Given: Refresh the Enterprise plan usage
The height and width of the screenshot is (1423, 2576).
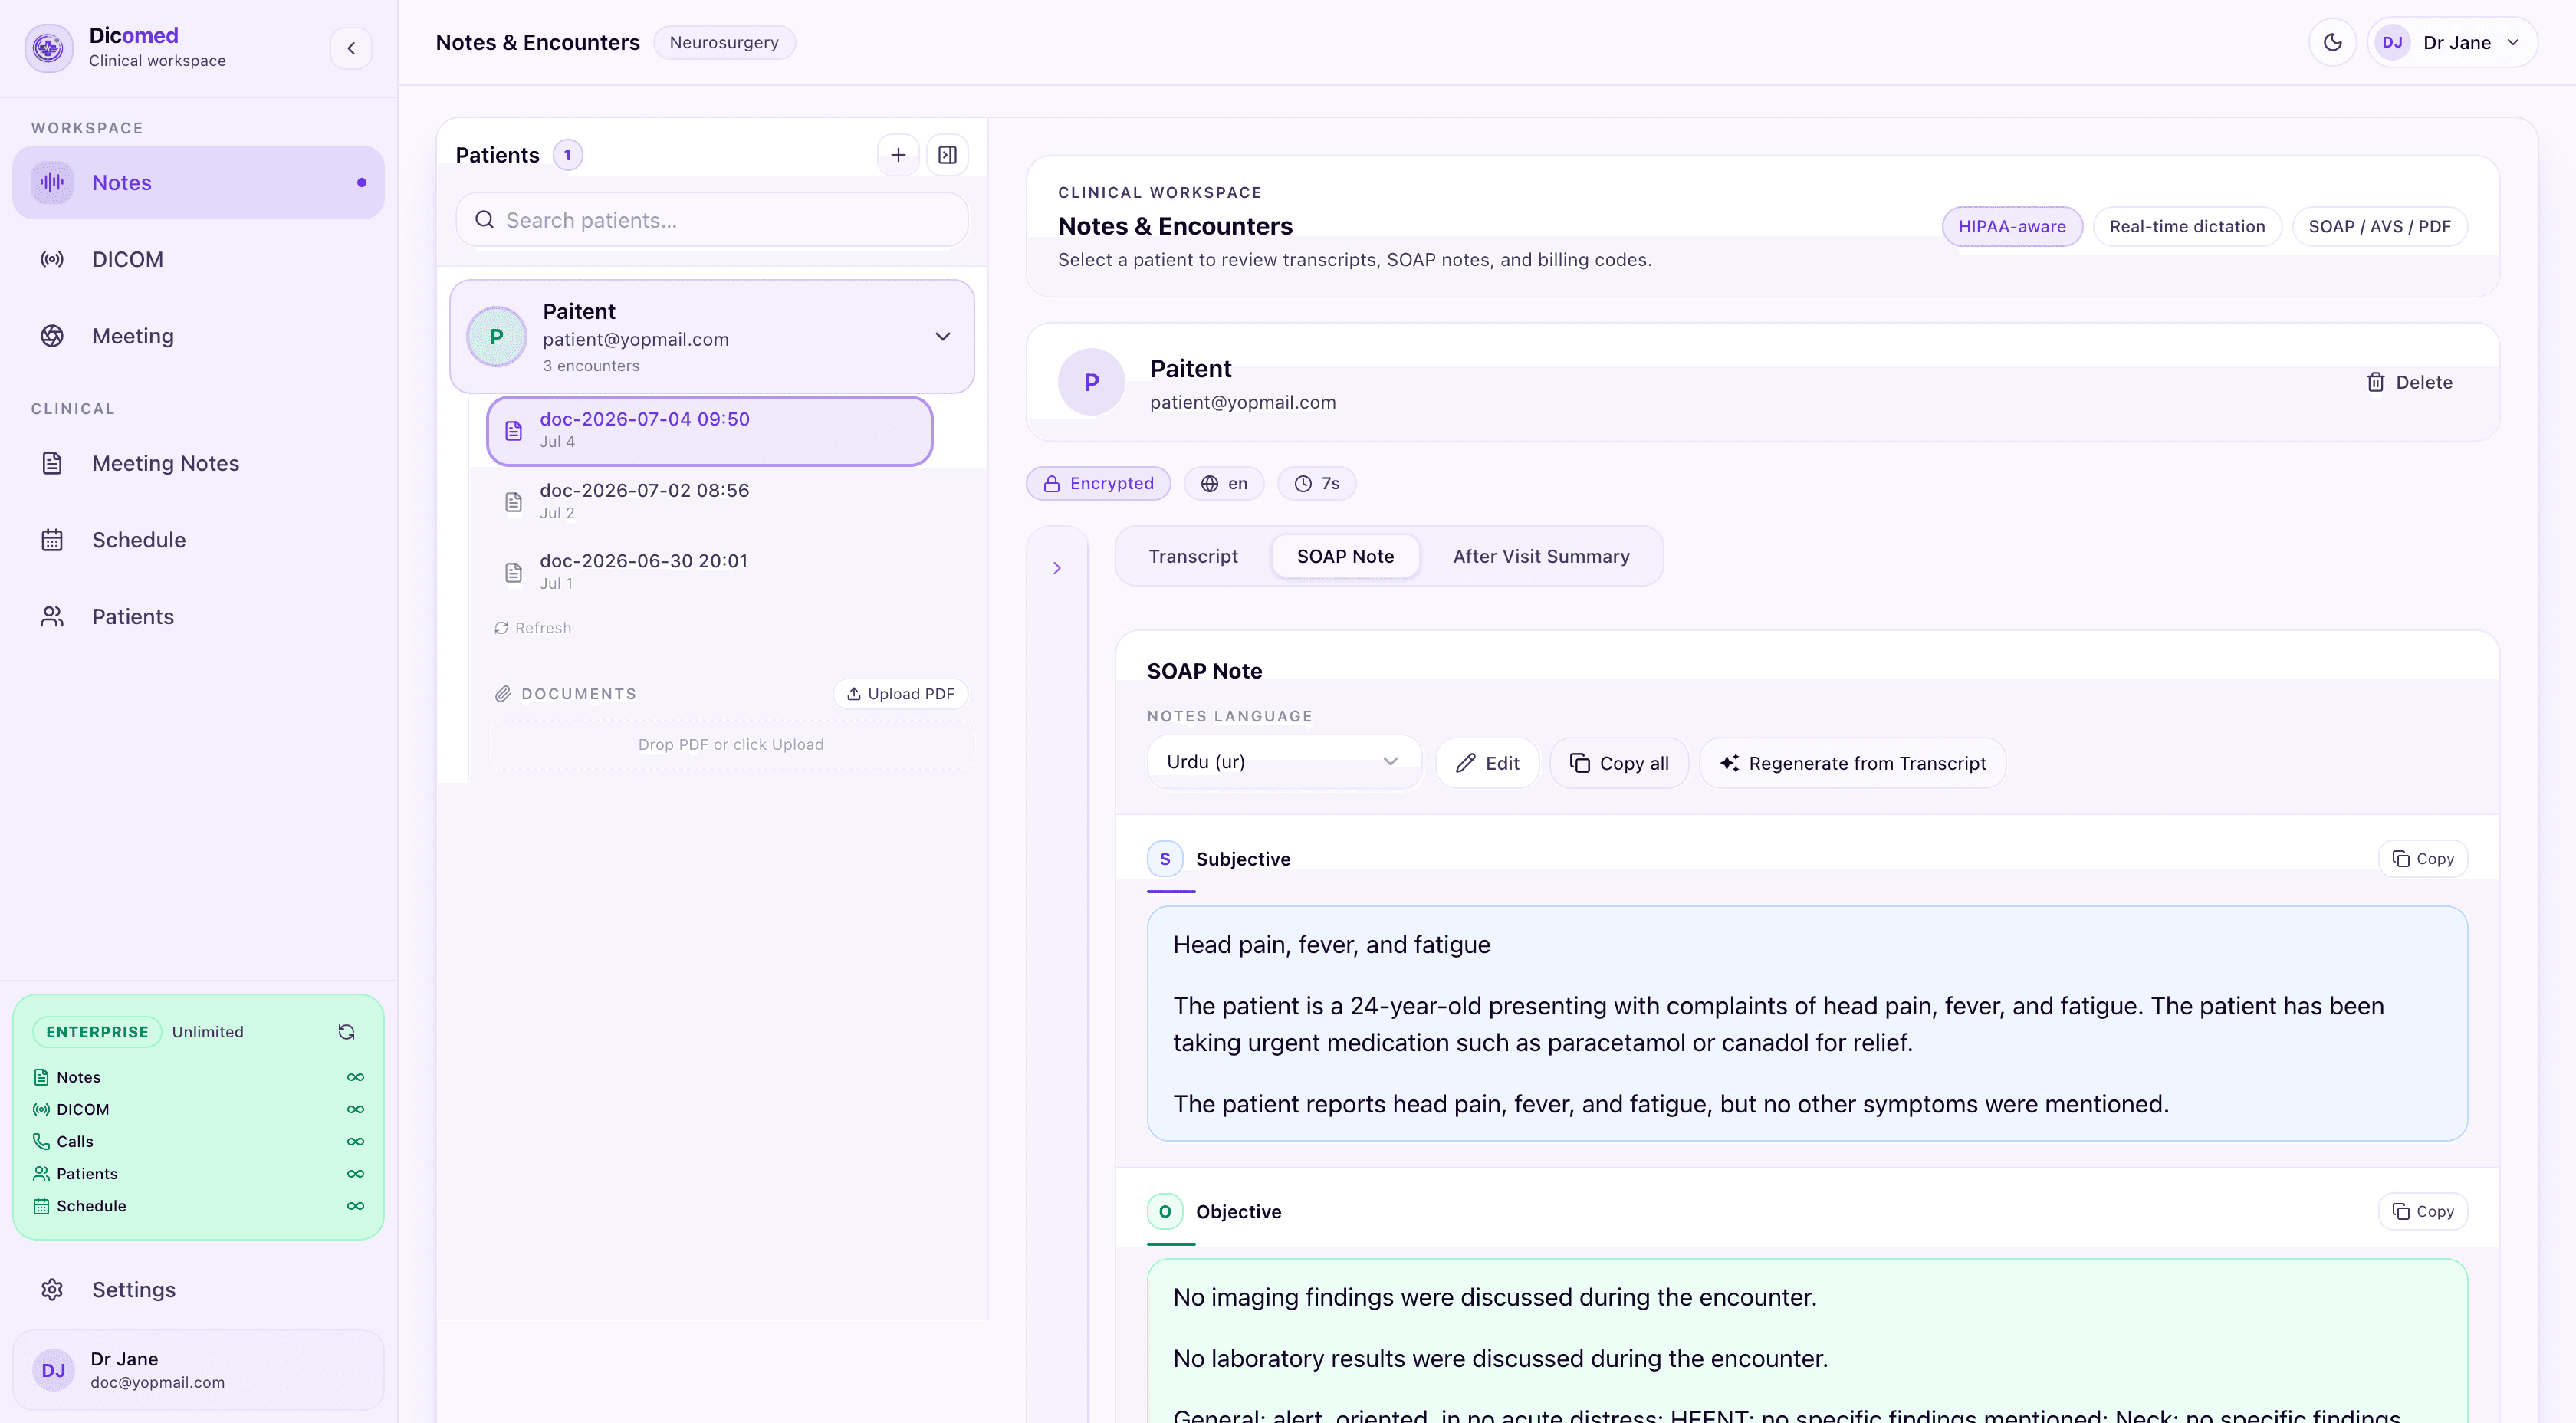Looking at the screenshot, I should pos(347,1032).
